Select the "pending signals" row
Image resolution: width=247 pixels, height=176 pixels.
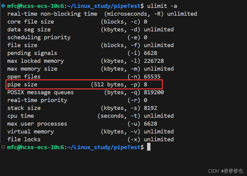pos(82,53)
